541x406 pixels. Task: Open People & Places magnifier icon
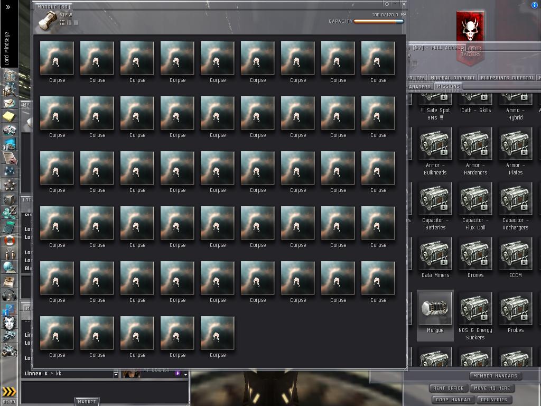tap(10, 89)
